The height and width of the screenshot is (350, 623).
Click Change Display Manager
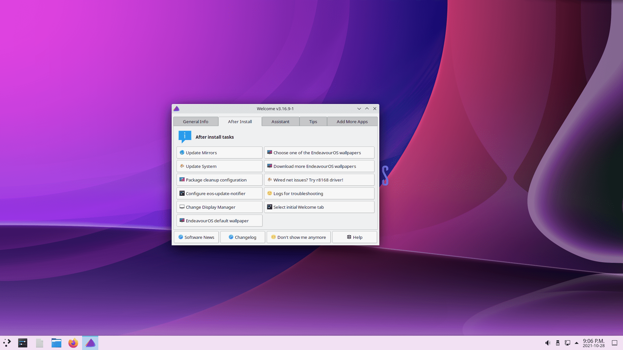[x=219, y=207]
